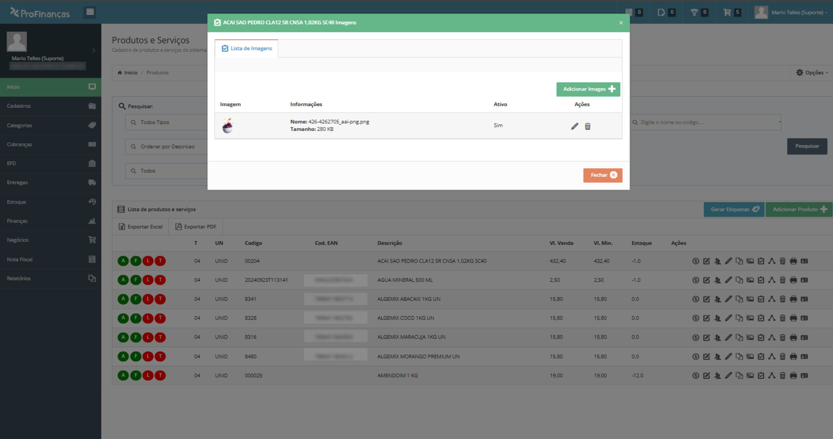The height and width of the screenshot is (439, 833).
Task: Toggle the green A status for AGUA MINERAL
Action: (x=123, y=280)
